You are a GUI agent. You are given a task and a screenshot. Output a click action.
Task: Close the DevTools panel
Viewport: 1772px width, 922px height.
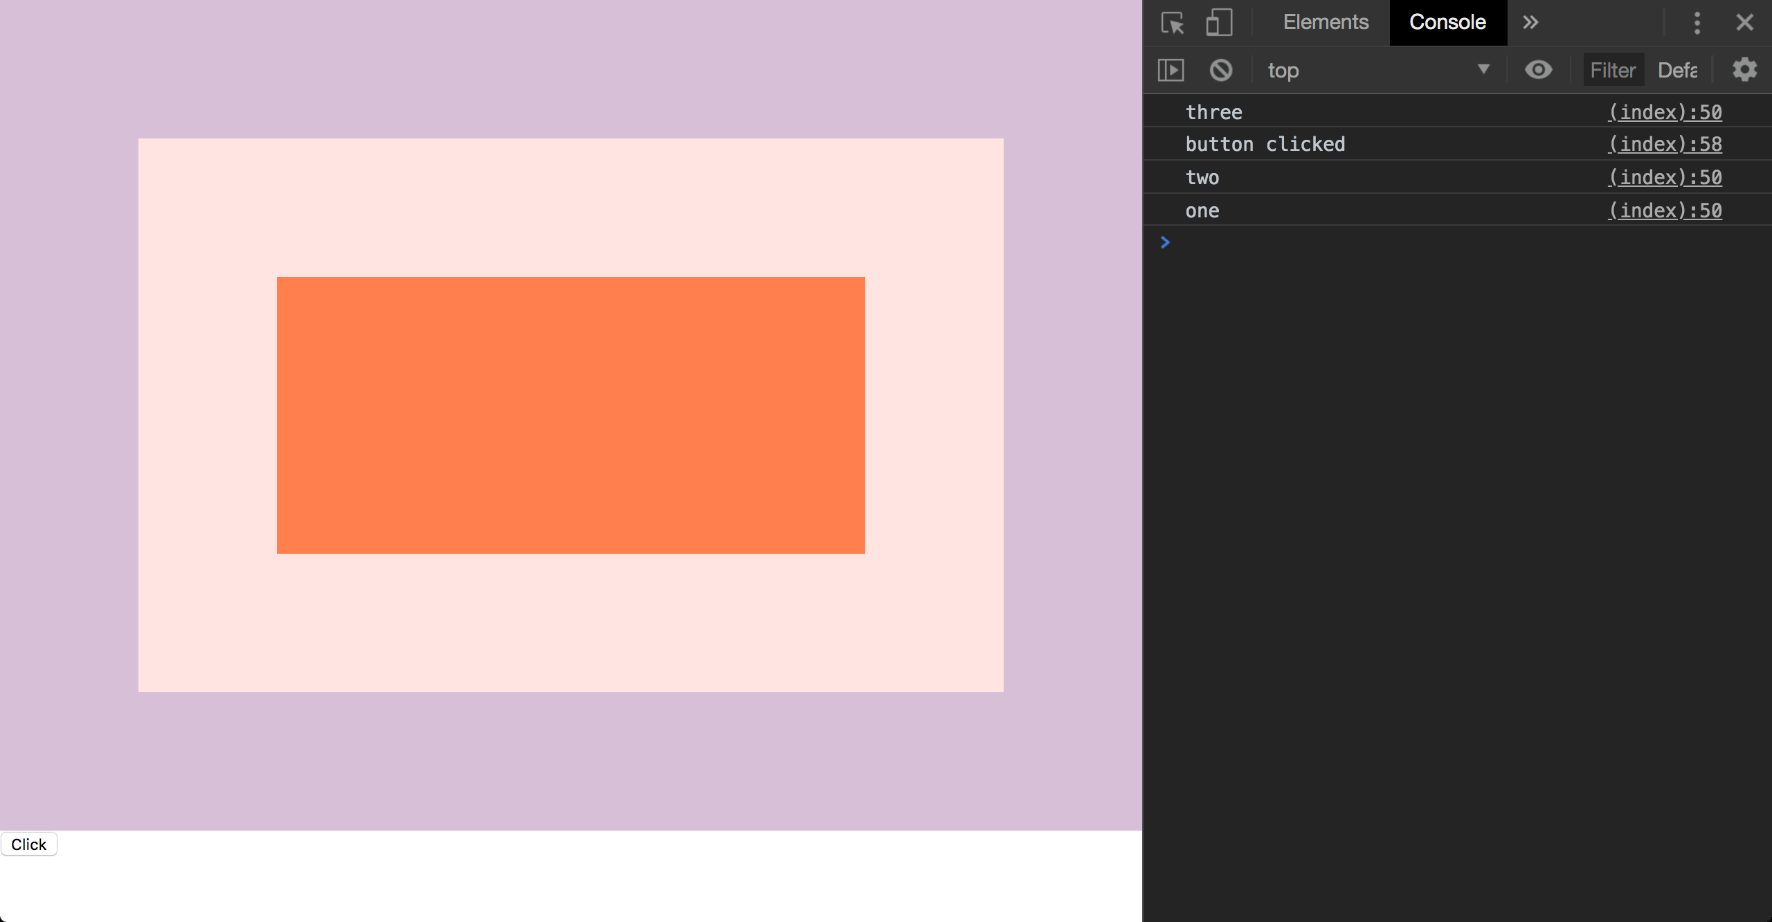pyautogui.click(x=1744, y=23)
